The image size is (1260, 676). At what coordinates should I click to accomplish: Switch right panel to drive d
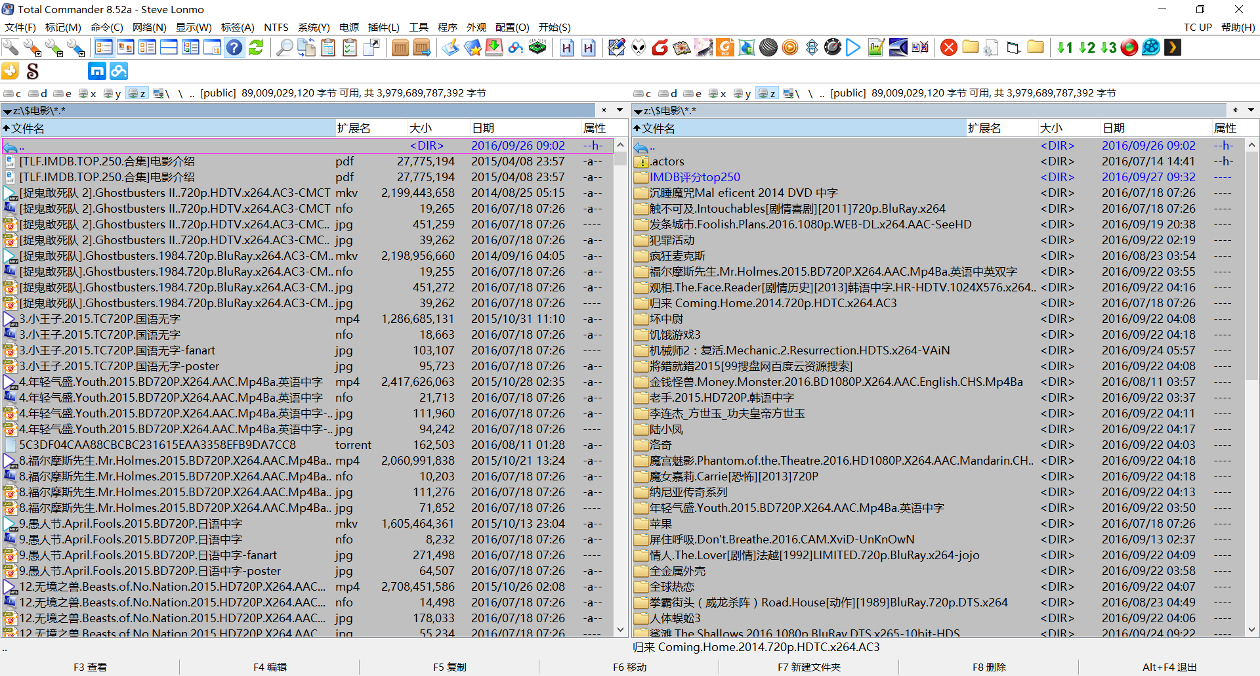point(668,93)
